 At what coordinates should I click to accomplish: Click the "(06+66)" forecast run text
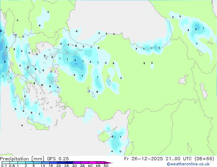click(204, 159)
